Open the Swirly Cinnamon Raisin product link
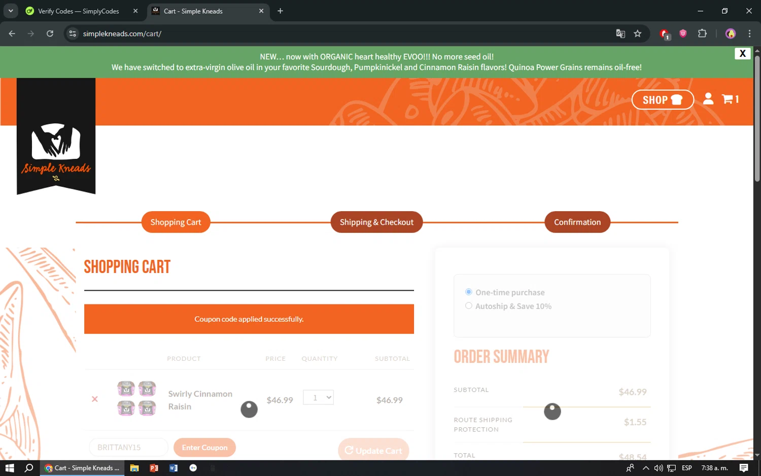Viewport: 761px width, 476px height. [200, 400]
